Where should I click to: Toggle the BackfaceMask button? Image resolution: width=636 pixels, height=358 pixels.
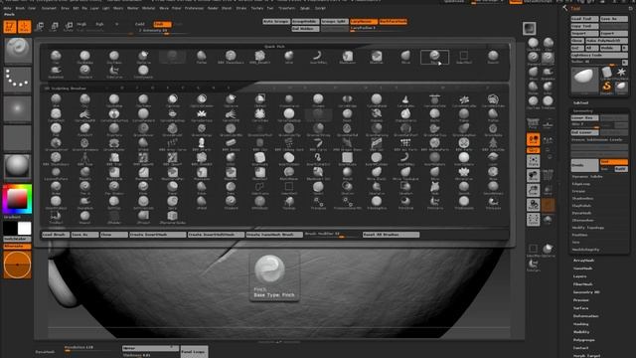394,22
